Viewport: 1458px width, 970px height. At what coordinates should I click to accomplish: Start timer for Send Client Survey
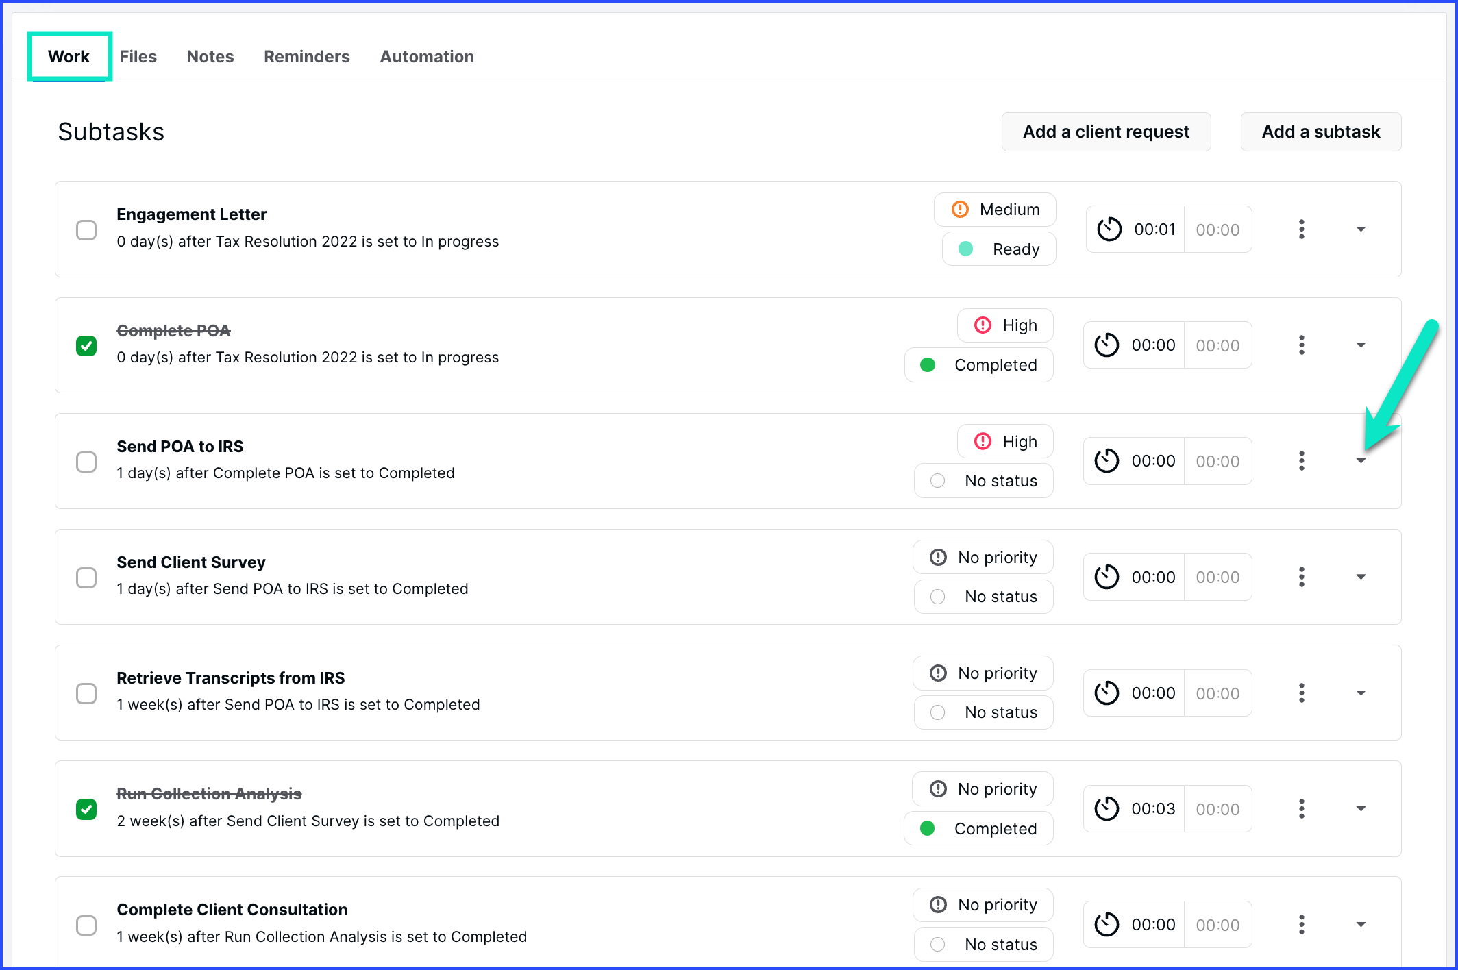[1107, 577]
